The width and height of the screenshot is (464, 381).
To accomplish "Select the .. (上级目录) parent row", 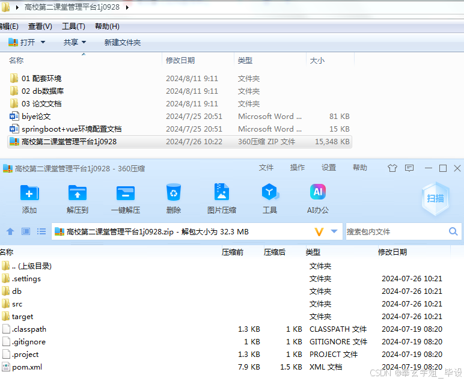I will coord(26,266).
